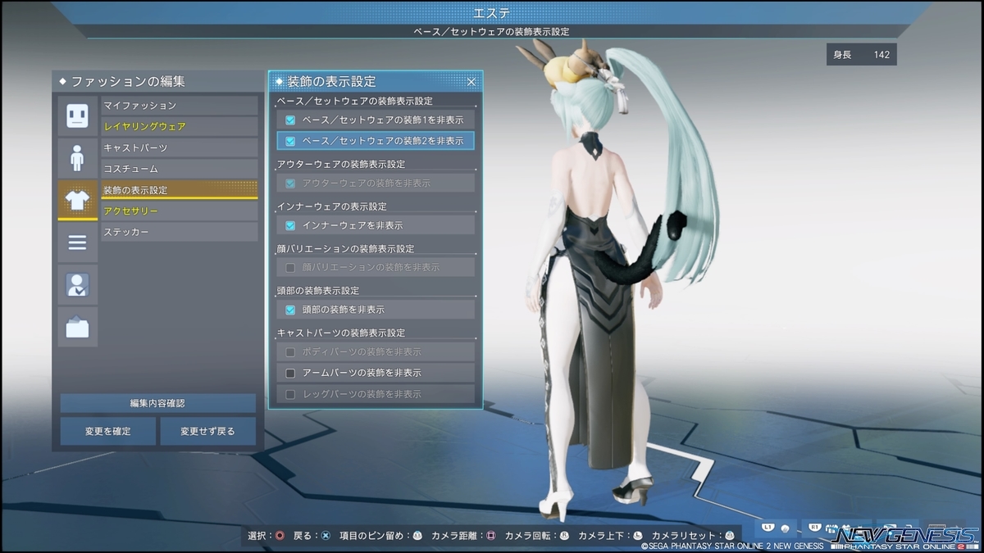This screenshot has height=553, width=984.
Task: Click the 頭部の装飾表示設定 section heading
Action: click(318, 290)
